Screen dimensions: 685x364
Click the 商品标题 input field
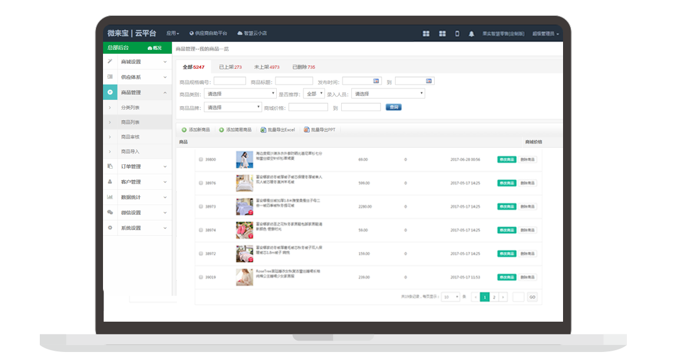pos(294,82)
